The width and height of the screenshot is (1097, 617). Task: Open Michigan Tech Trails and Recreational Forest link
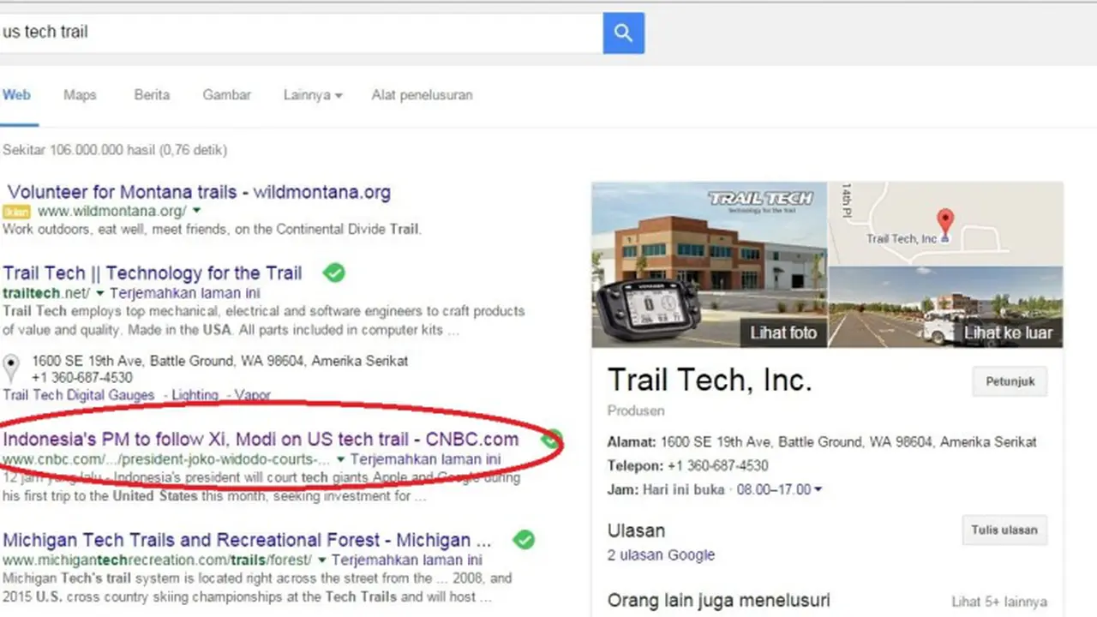point(247,540)
